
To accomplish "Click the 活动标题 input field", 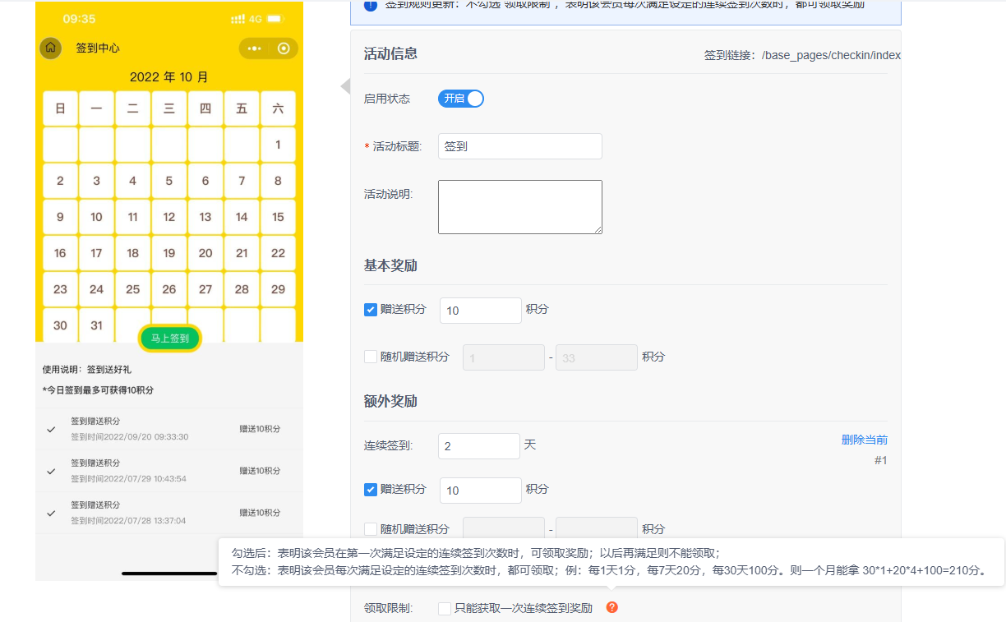I will click(519, 146).
